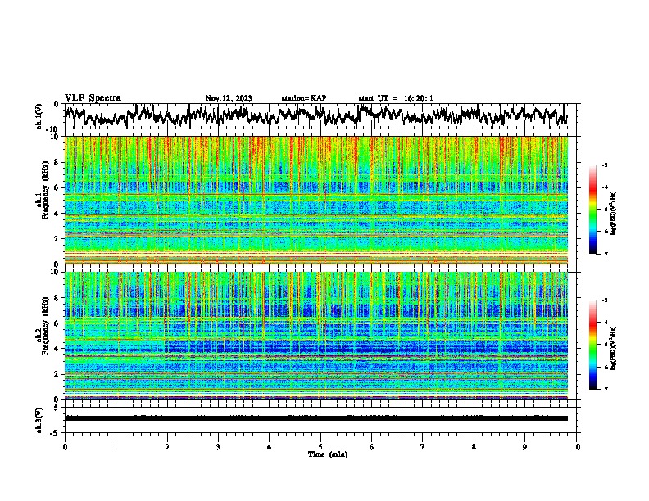Click the 'start UT = 16:20: 1' header text
The height and width of the screenshot is (501, 649).
(396, 98)
